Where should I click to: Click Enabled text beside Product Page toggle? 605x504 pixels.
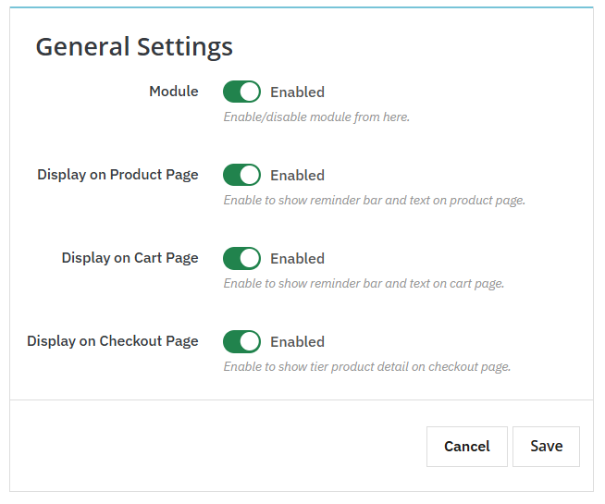click(297, 176)
